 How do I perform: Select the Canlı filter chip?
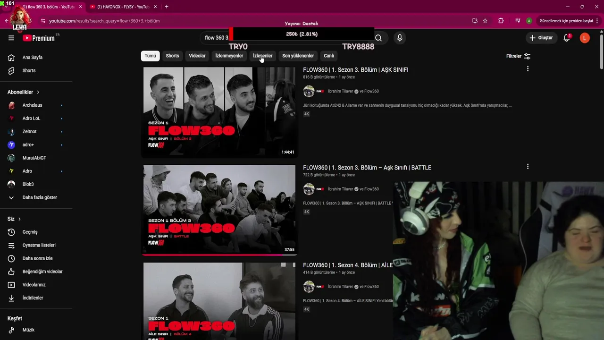click(x=329, y=56)
